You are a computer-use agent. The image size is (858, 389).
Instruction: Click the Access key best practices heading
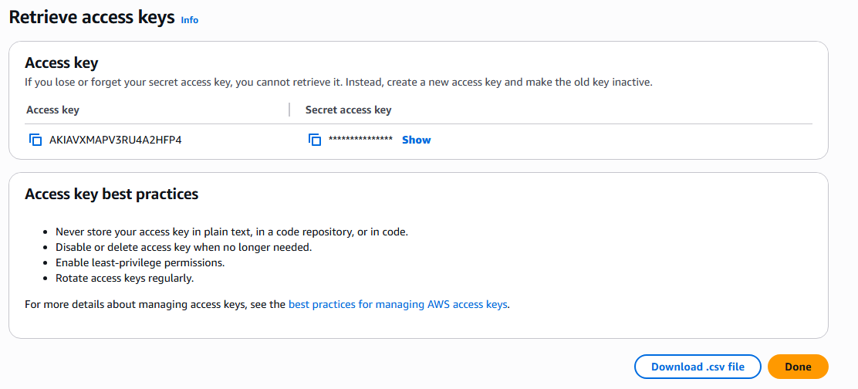pos(112,194)
